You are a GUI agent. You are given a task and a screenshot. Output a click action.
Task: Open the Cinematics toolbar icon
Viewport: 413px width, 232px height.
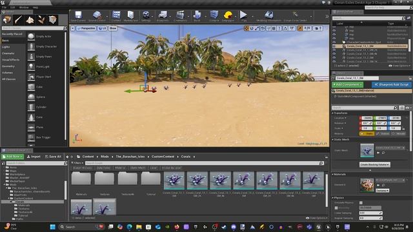coord(180,16)
